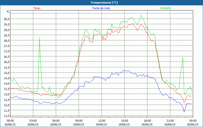Click the '17,0' y-axis value

point(7,51)
